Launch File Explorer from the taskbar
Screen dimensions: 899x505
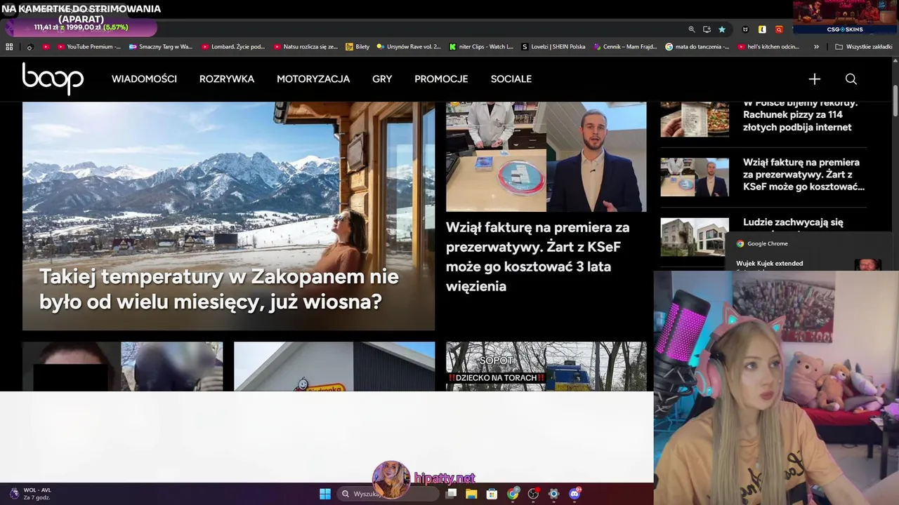[x=471, y=494]
